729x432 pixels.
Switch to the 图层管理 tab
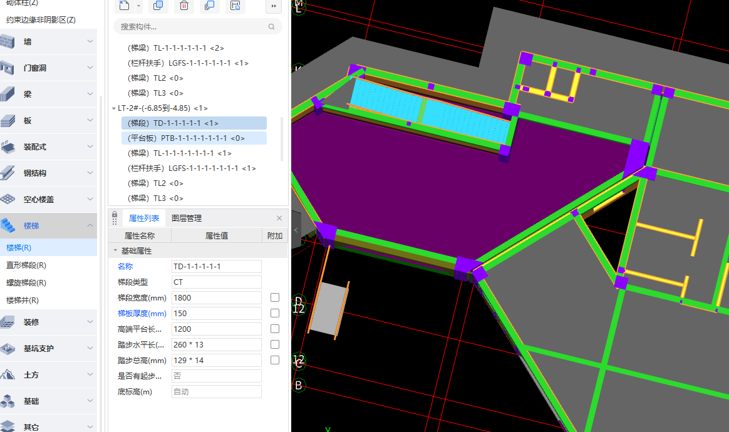click(x=187, y=218)
